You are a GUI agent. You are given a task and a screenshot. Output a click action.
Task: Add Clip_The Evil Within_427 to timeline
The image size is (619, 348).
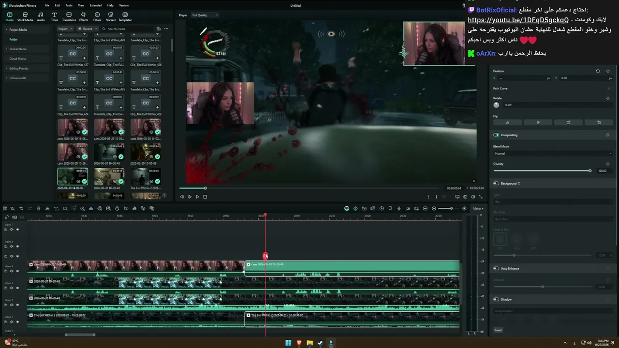[x=85, y=58]
